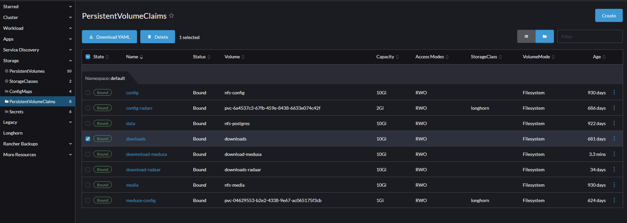Sort table by Age column arrows
Screen dimensions: 627x223
tap(604, 57)
